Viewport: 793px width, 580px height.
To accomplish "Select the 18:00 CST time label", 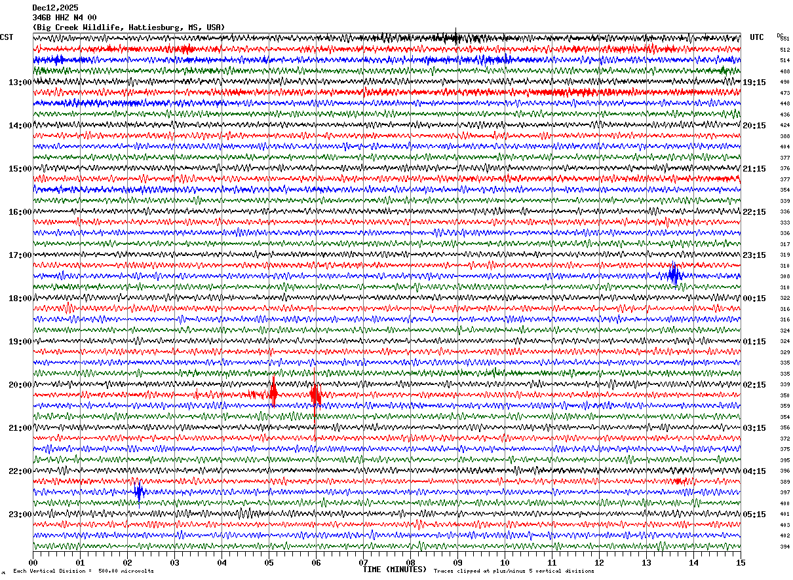I will click(x=20, y=299).
